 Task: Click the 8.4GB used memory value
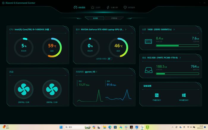160,38
